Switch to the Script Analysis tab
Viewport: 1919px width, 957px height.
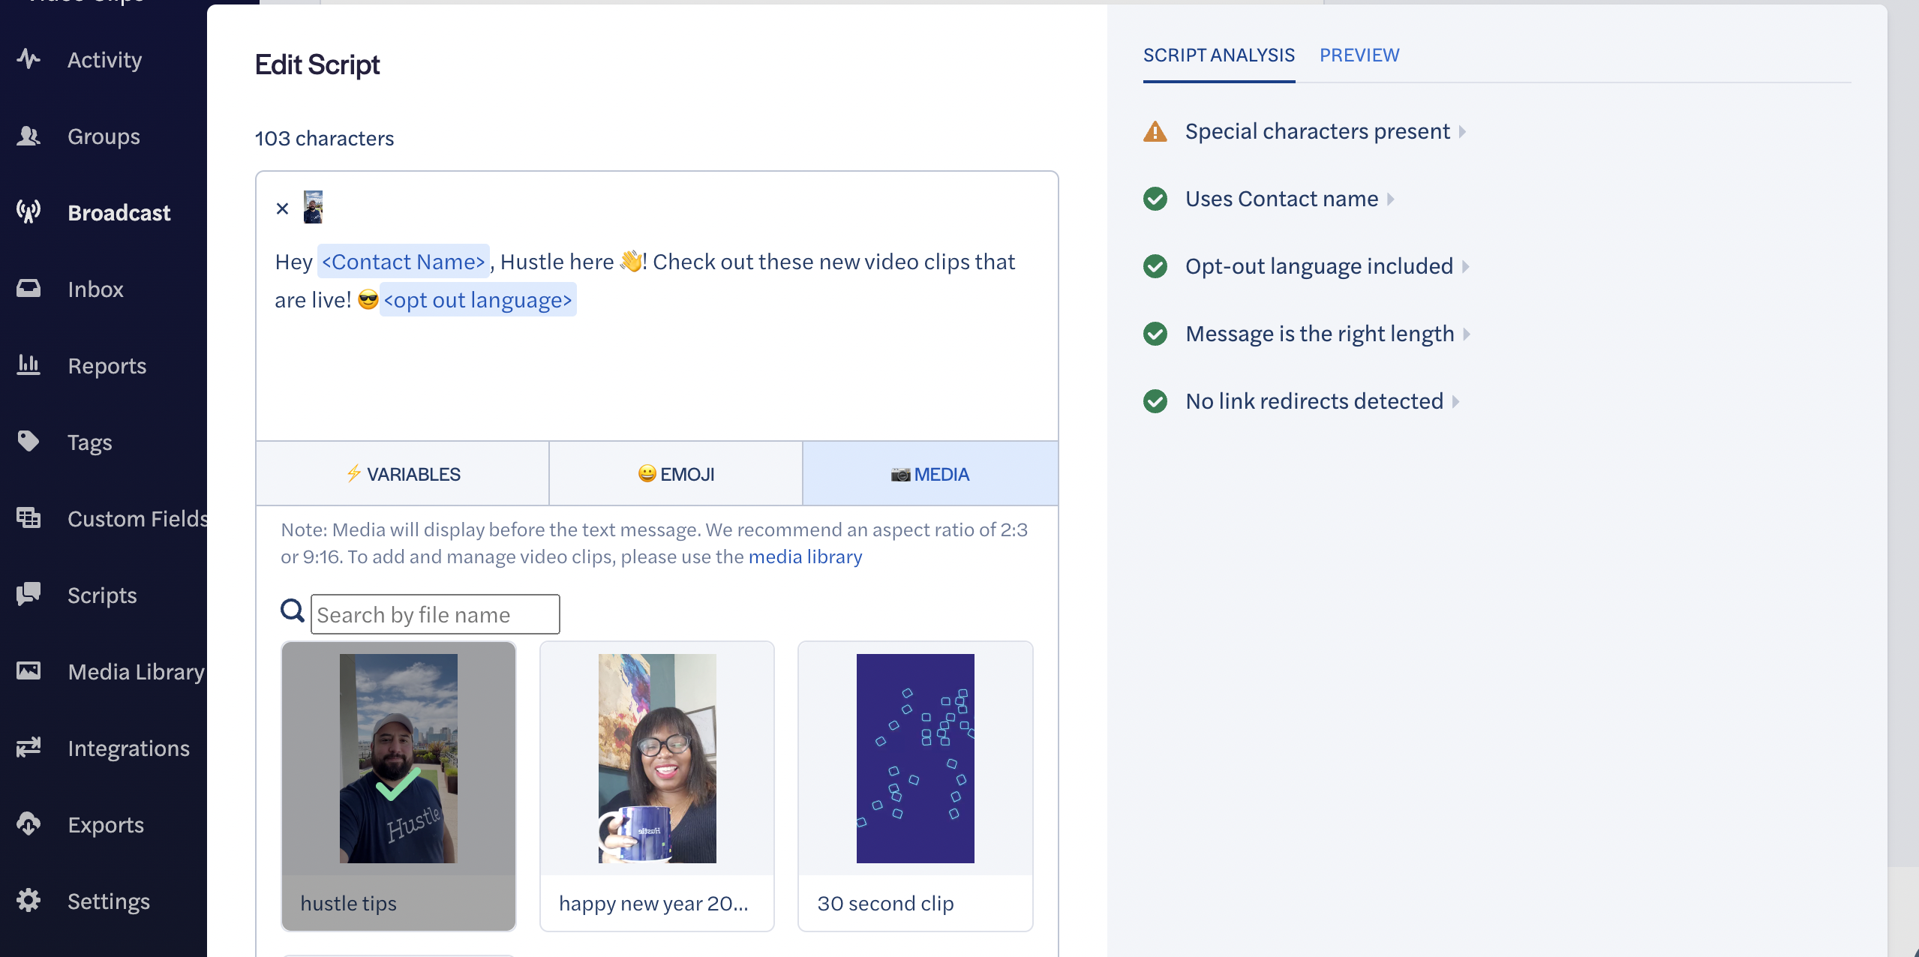point(1218,55)
